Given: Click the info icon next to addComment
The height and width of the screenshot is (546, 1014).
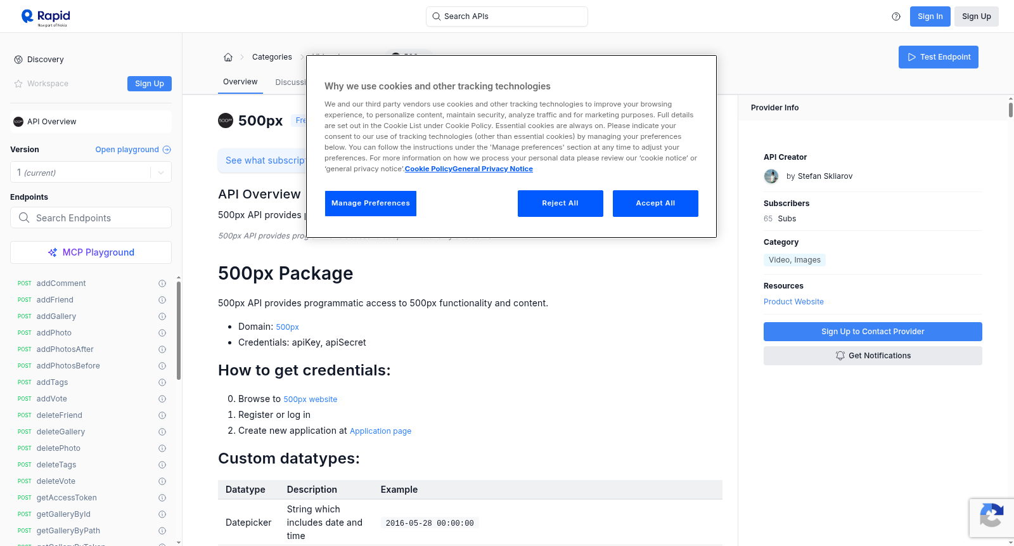Looking at the screenshot, I should point(162,283).
